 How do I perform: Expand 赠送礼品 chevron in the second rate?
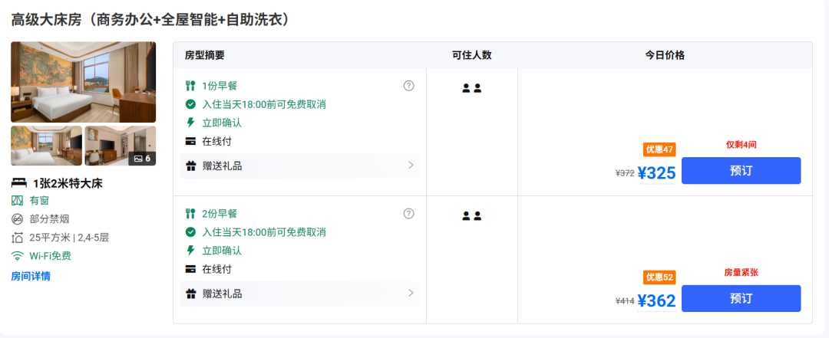(411, 293)
